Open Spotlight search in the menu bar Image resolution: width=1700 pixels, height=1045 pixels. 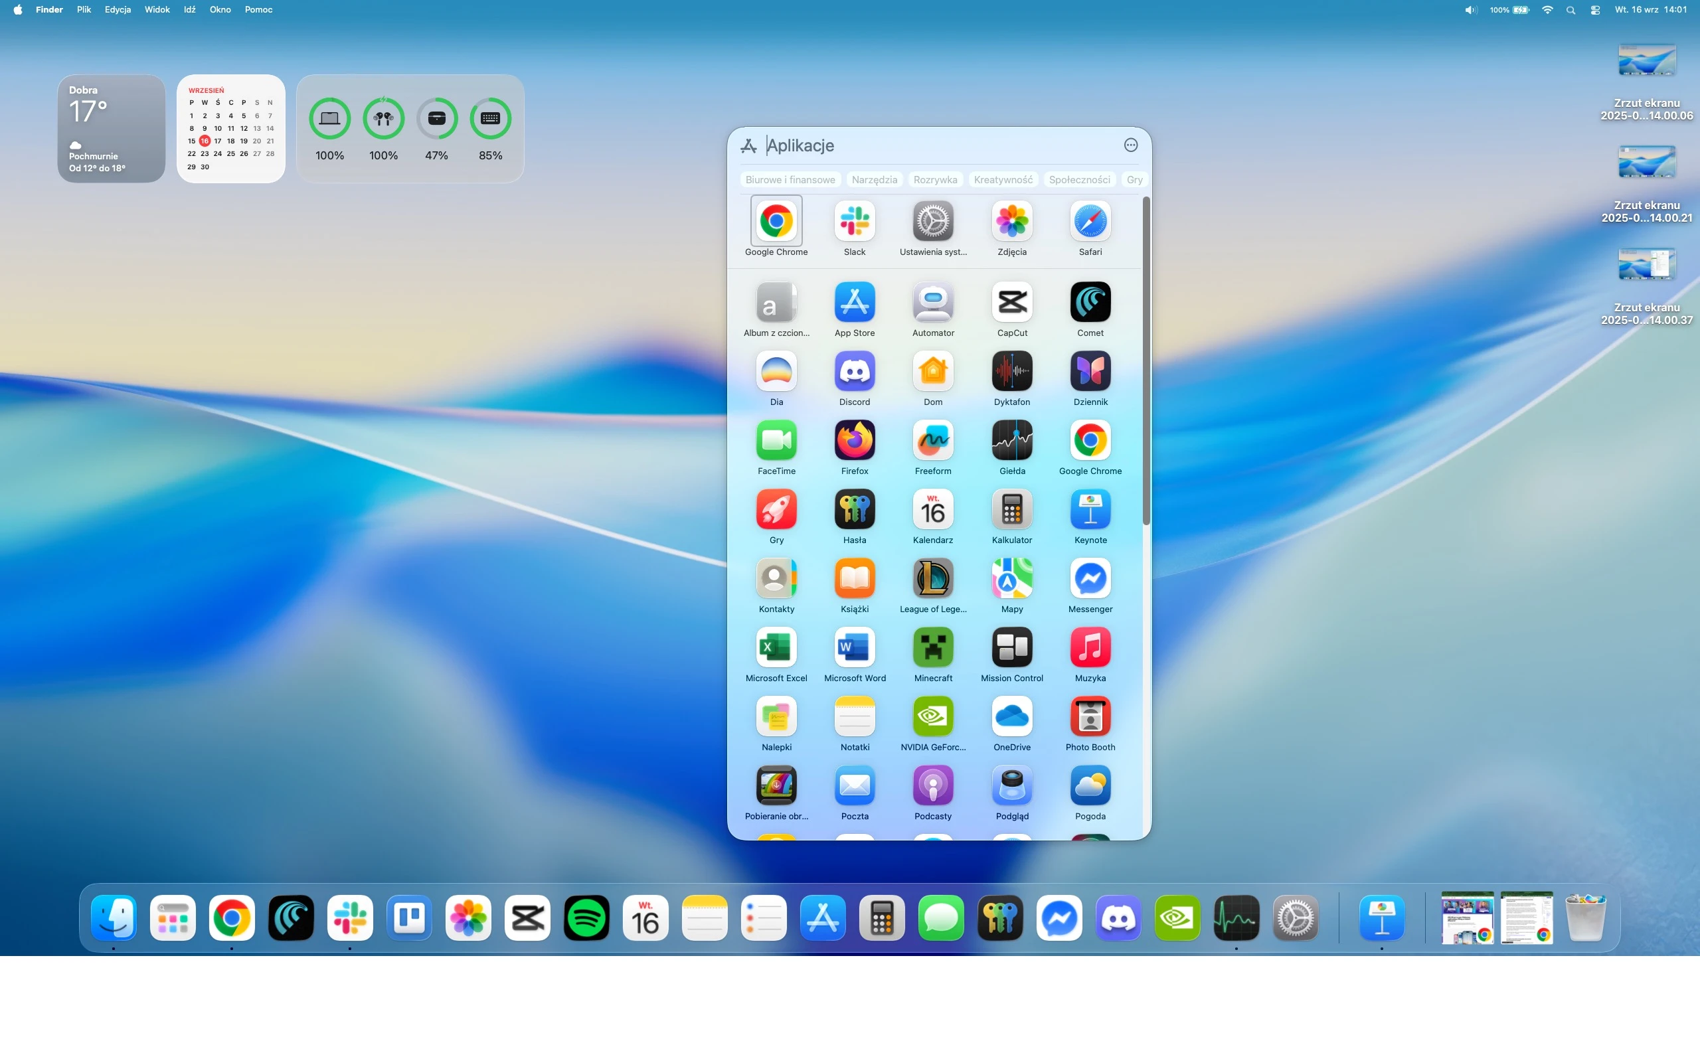[x=1571, y=10]
